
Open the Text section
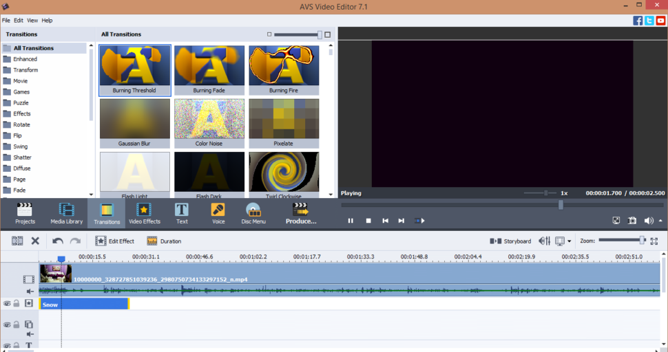(182, 213)
